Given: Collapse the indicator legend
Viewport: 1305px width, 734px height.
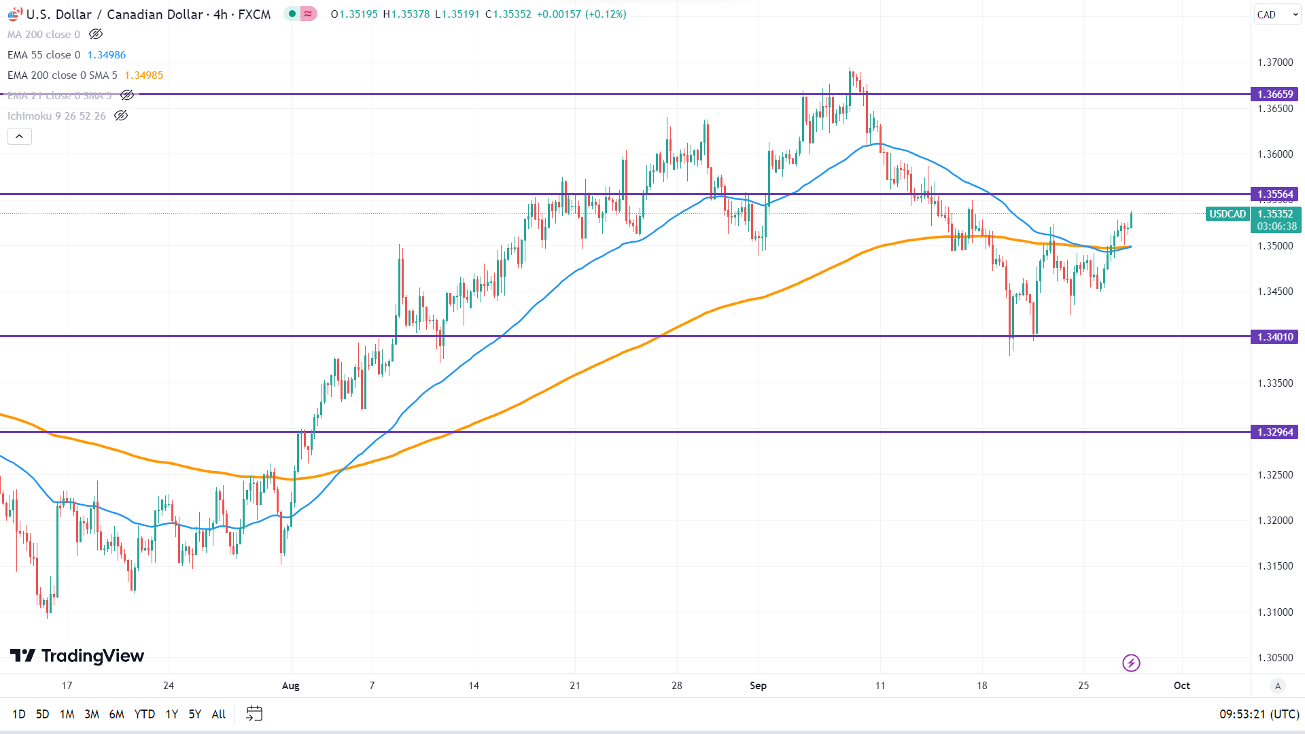Looking at the screenshot, I should 20,137.
